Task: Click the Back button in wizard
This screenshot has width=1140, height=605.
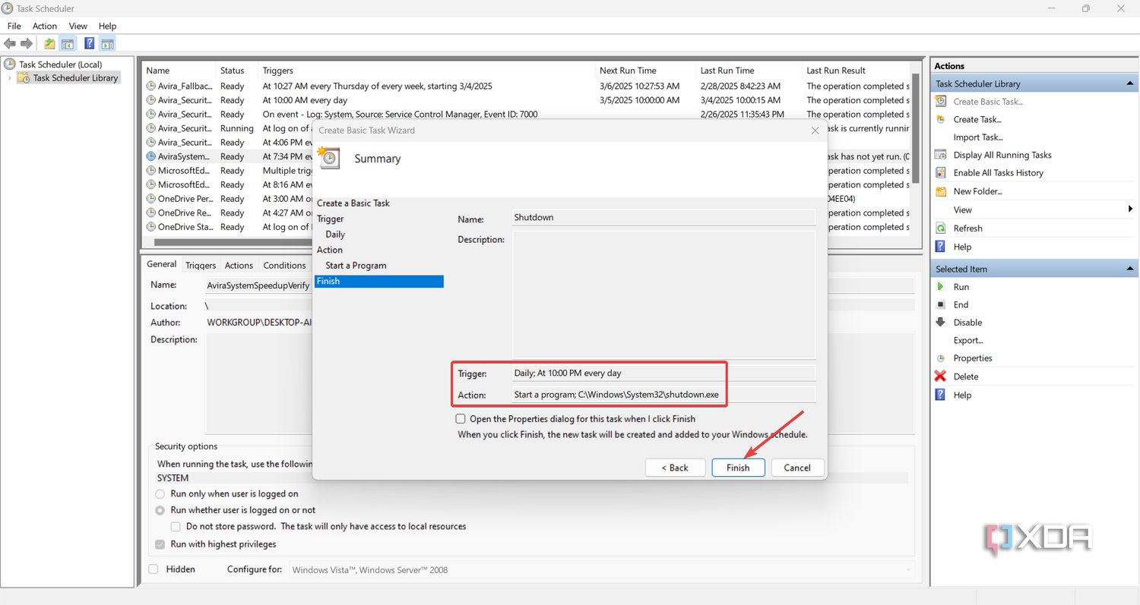Action: (675, 468)
